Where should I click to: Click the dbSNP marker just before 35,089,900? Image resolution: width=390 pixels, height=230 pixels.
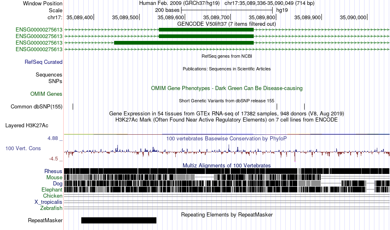(305, 106)
